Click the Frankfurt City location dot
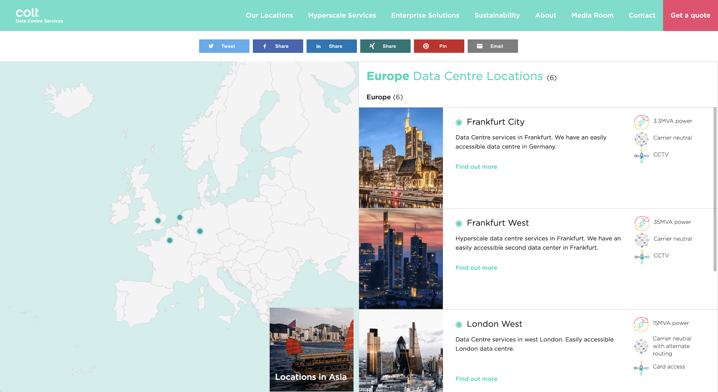The width and height of the screenshot is (718, 392). [x=459, y=123]
